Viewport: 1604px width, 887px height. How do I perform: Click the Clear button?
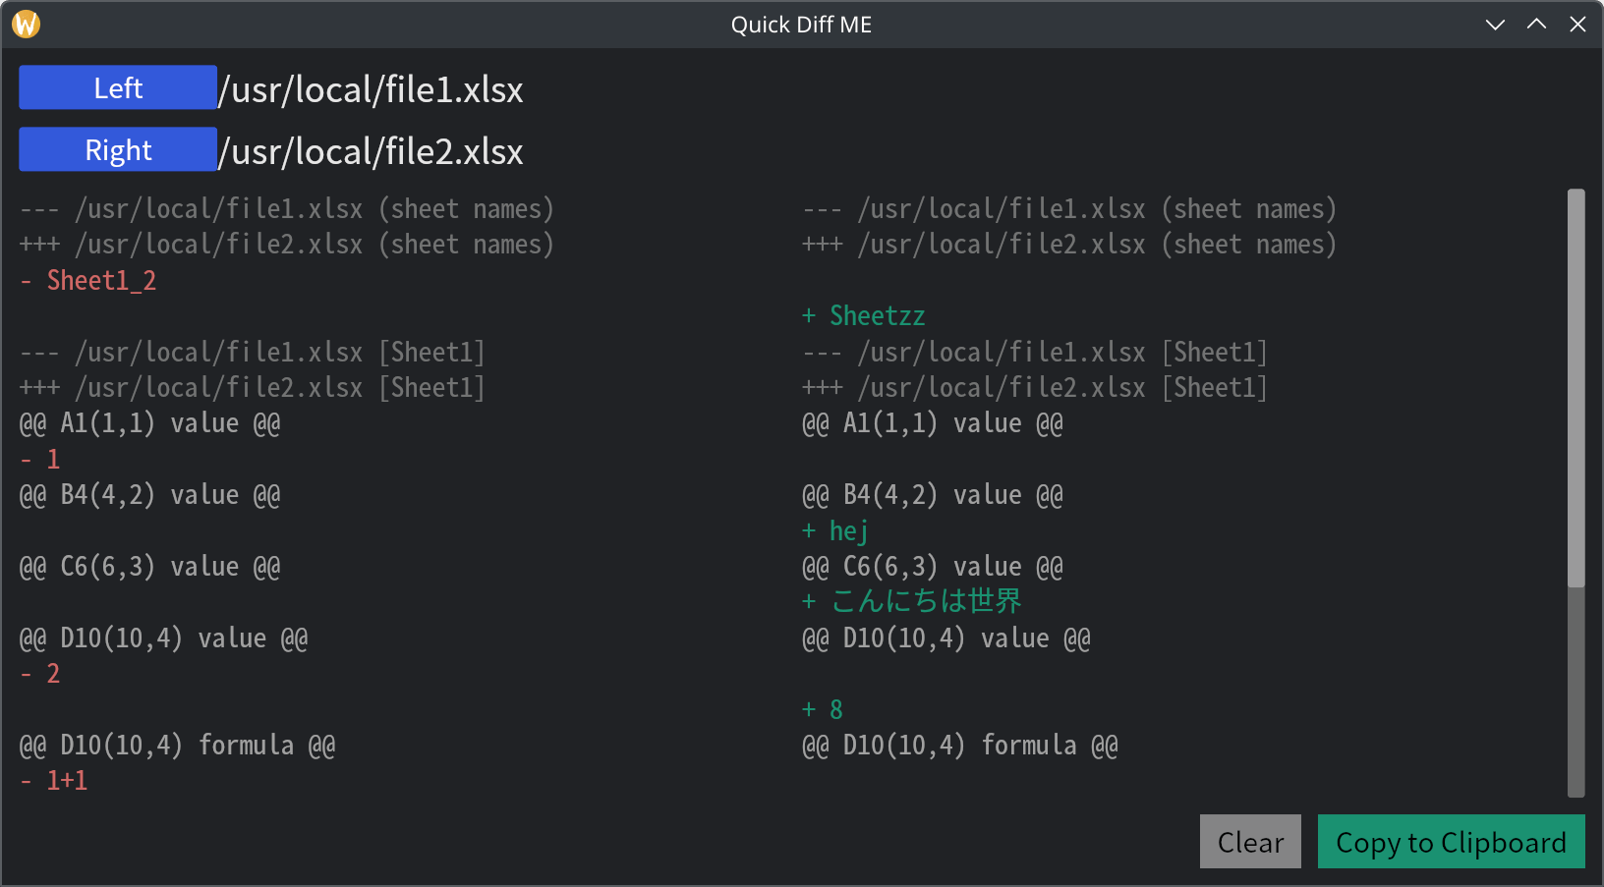point(1250,842)
